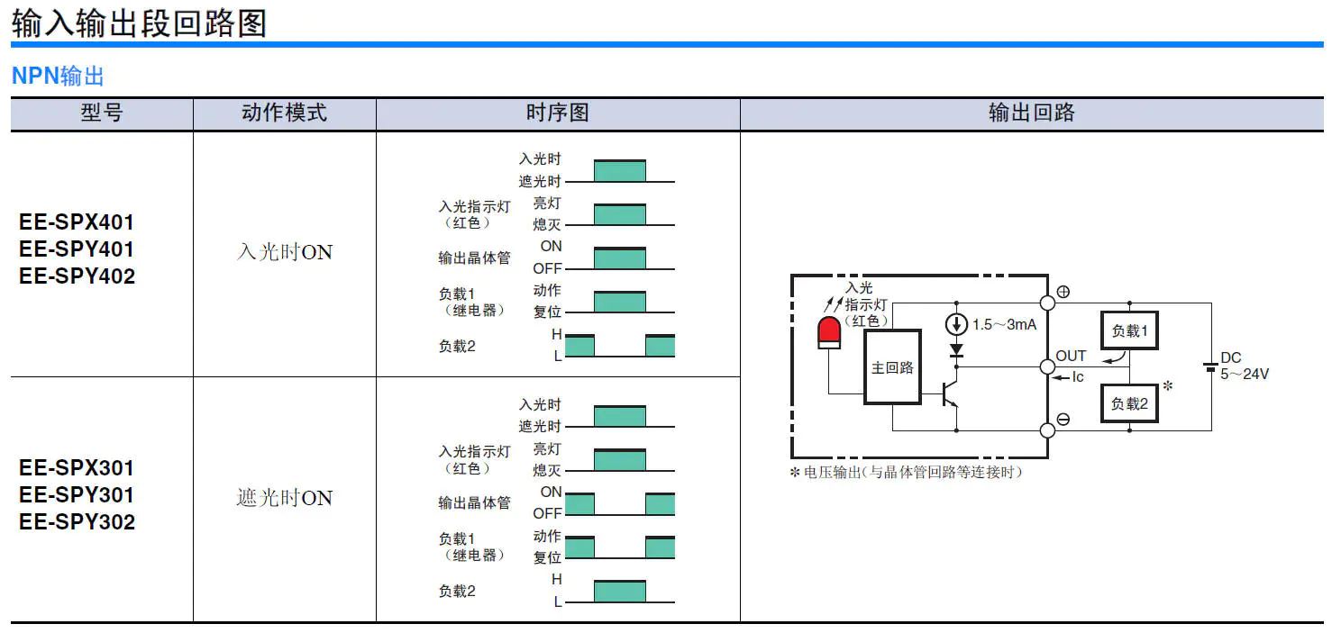Click the page title 输入输出段回路图
Viewport: 1332px width, 633px height.
140,22
